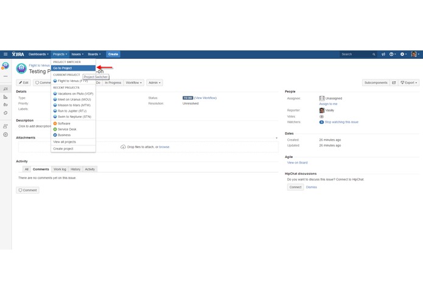Switch to the All activity tab

point(26,169)
